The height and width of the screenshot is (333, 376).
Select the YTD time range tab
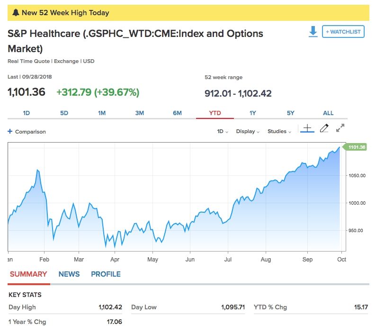click(215, 113)
